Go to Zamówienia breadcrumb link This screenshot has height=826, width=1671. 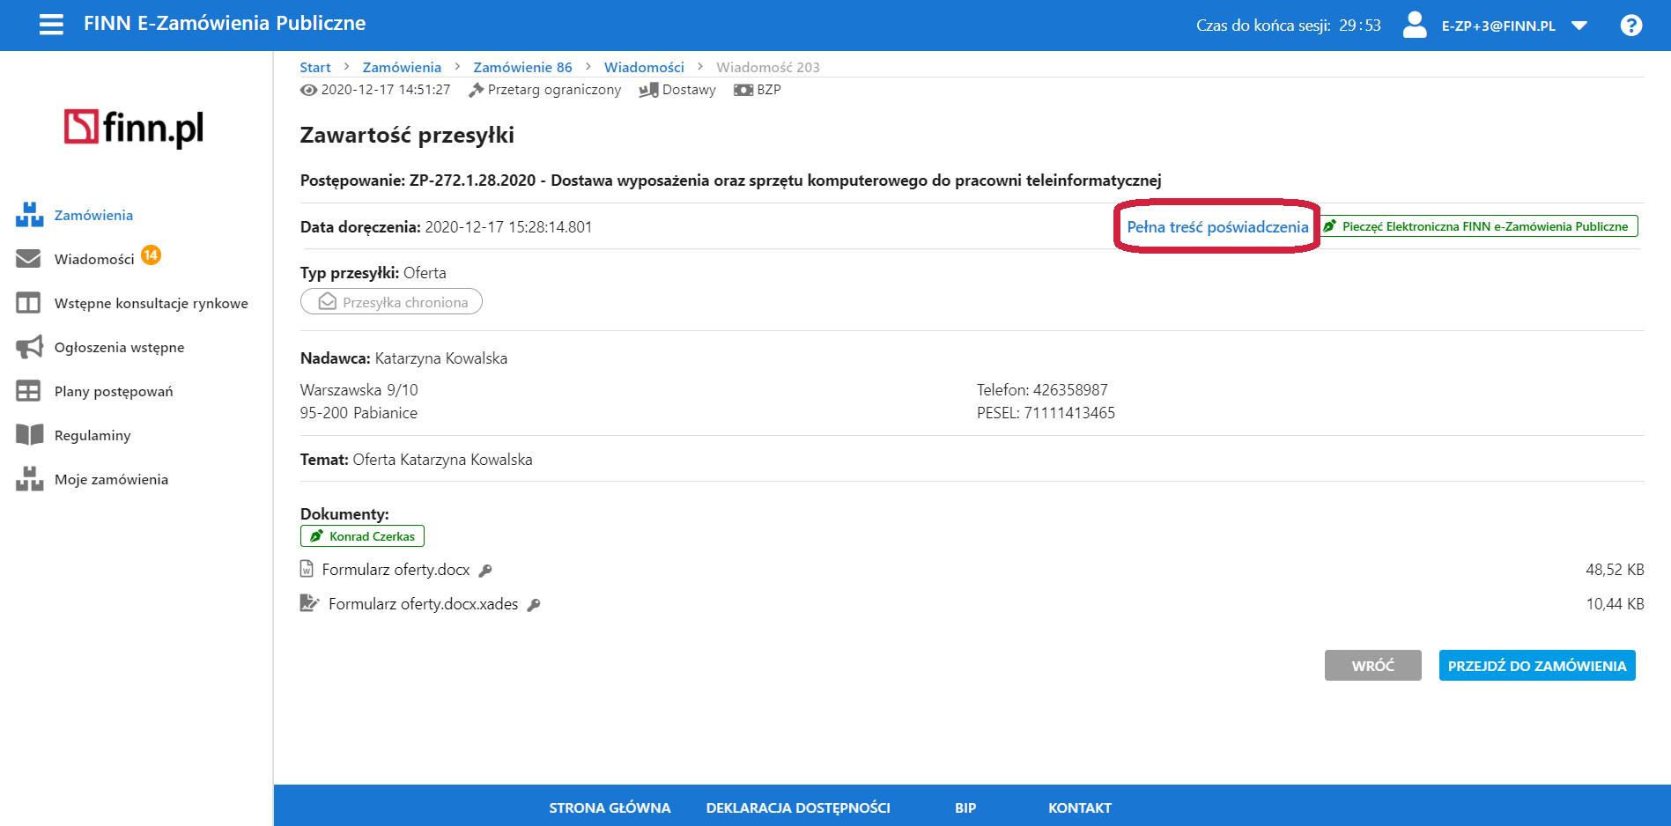pos(402,67)
